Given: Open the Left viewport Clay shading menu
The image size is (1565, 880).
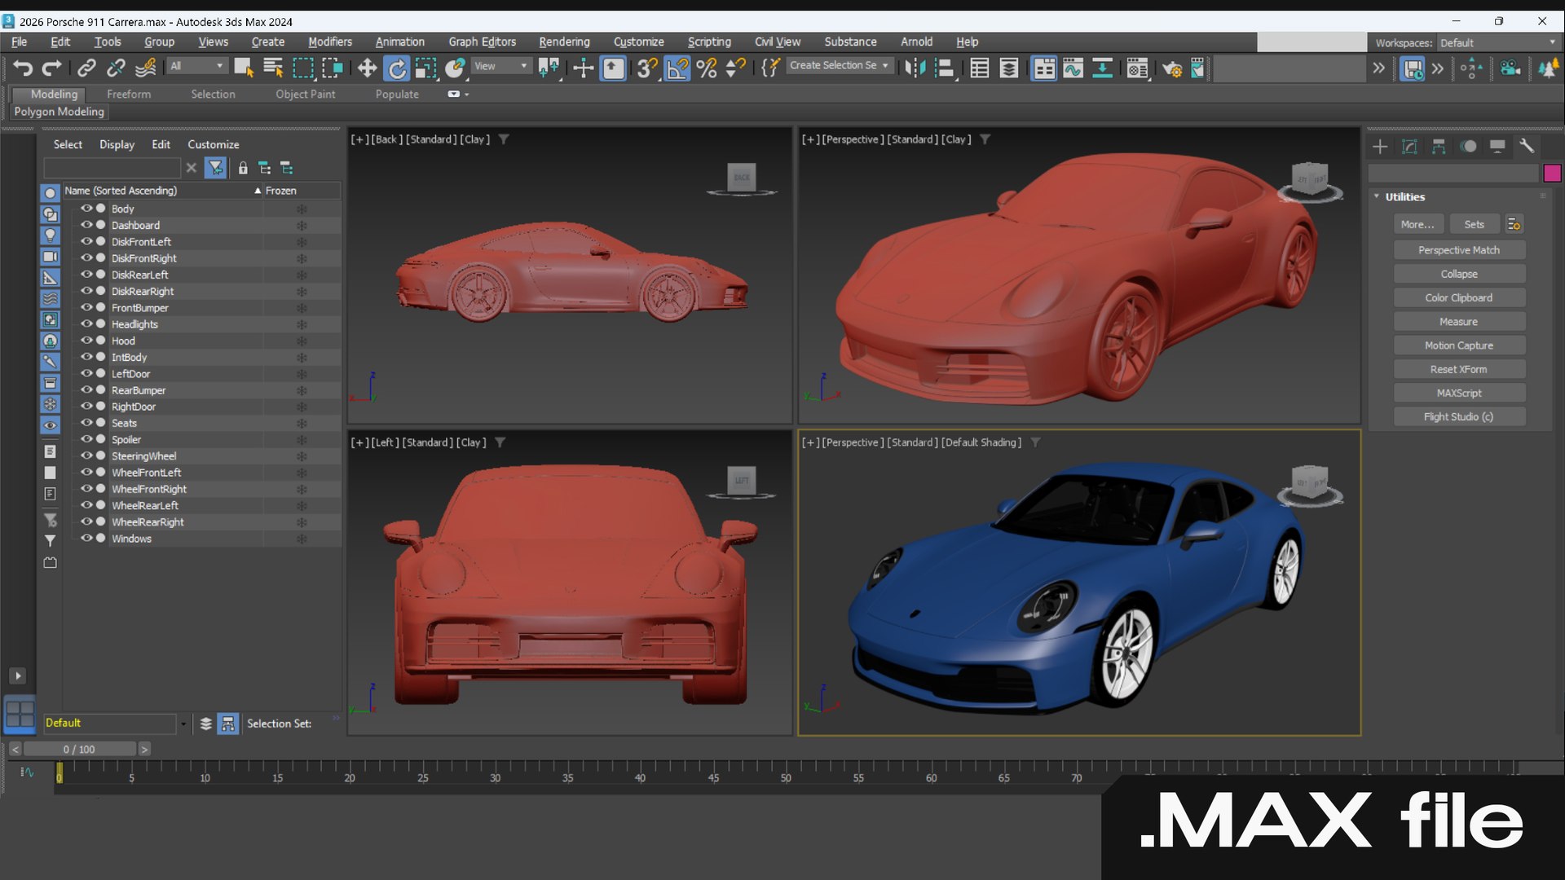Looking at the screenshot, I should [471, 442].
